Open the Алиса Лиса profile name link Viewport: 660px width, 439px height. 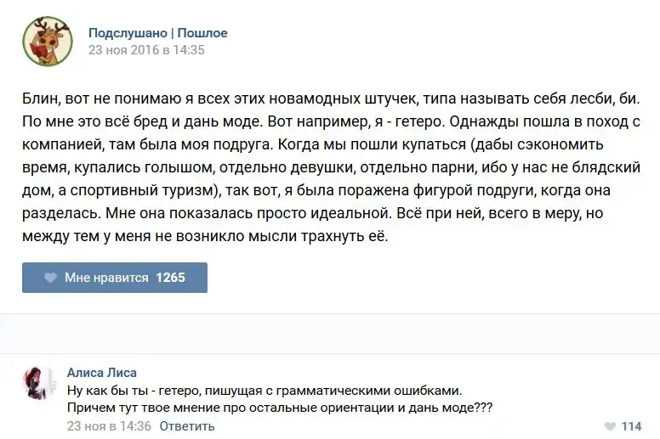101,373
